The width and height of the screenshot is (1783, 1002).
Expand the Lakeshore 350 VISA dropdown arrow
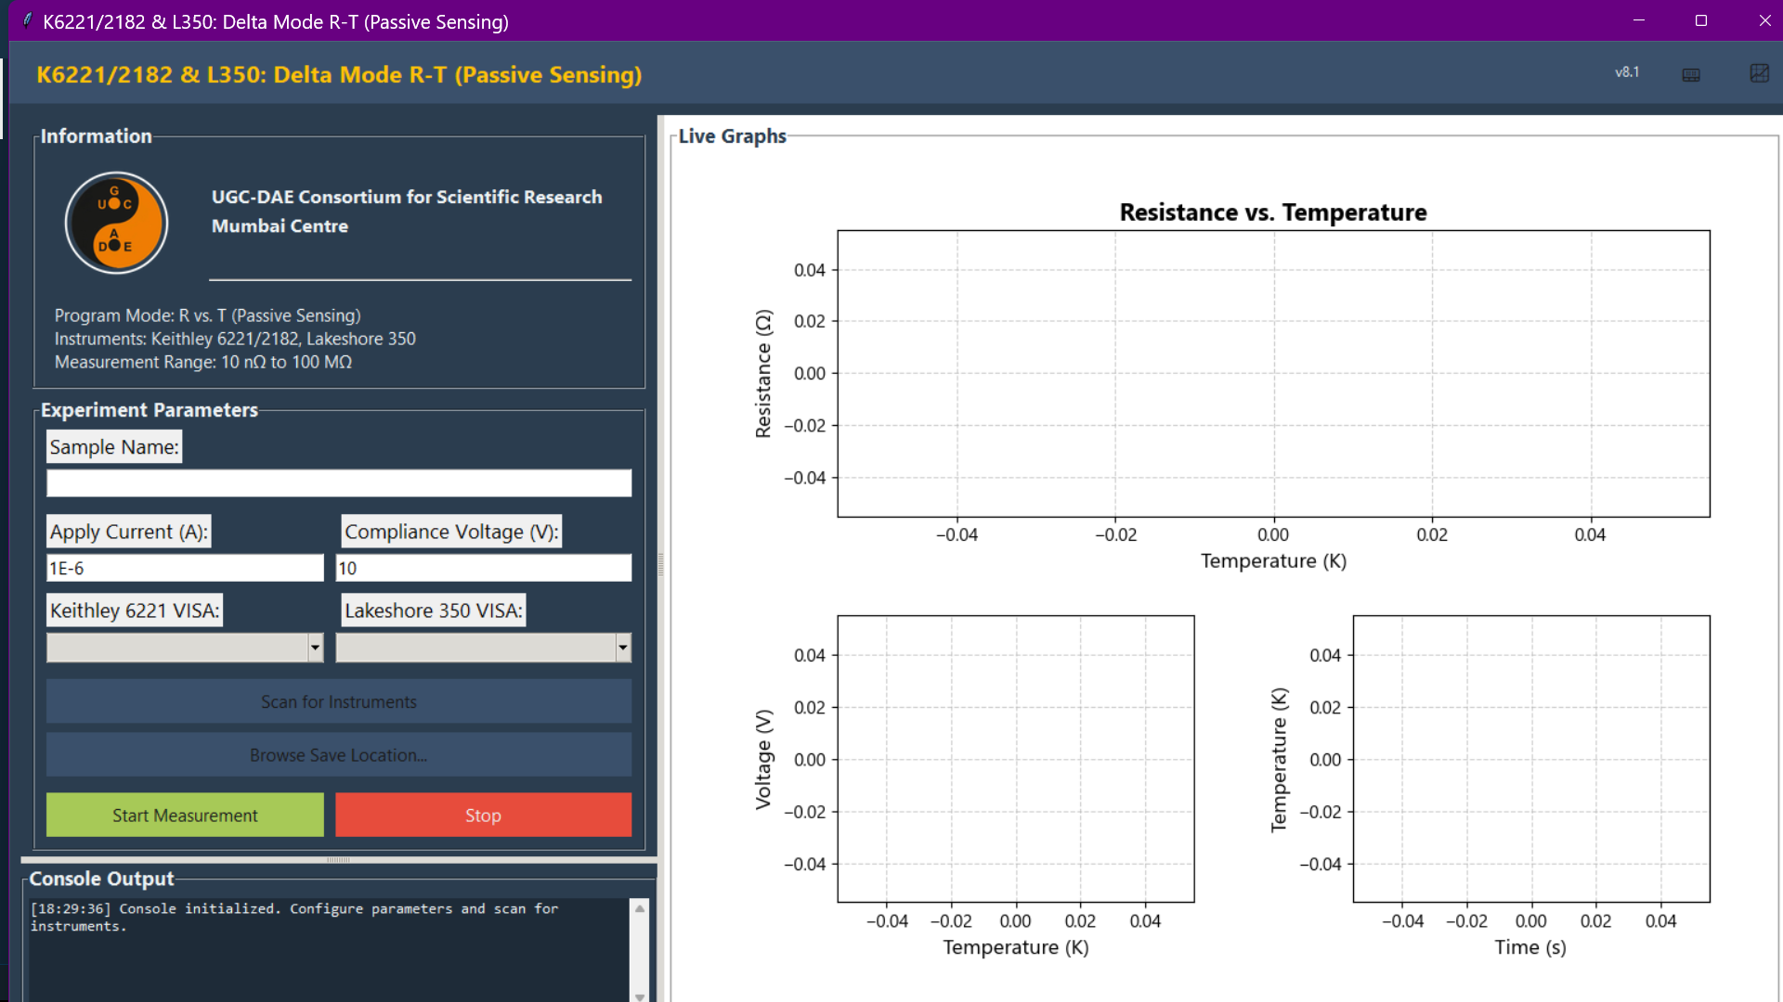[x=623, y=648]
